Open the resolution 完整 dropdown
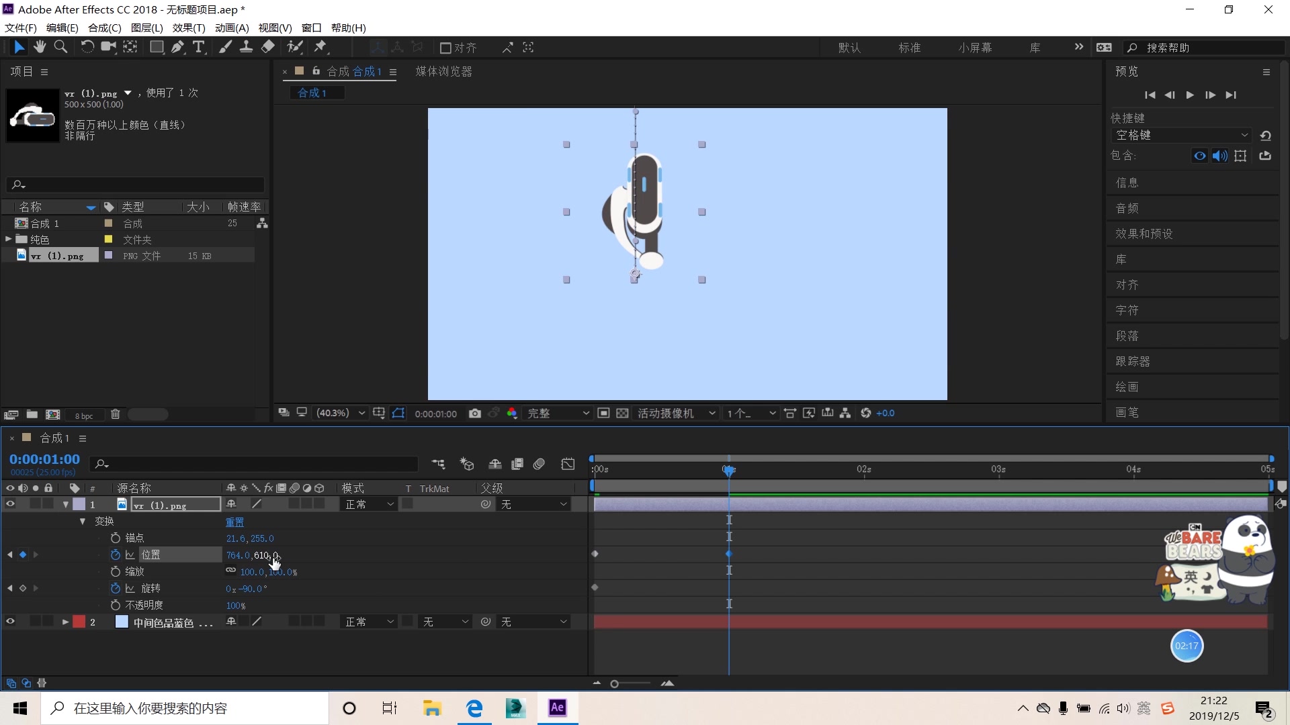Viewport: 1290px width, 725px height. coord(558,414)
